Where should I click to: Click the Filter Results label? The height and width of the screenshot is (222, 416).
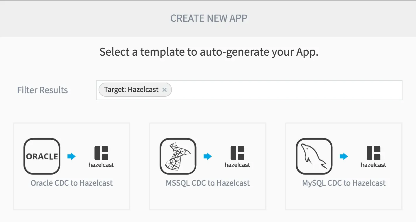pos(43,90)
